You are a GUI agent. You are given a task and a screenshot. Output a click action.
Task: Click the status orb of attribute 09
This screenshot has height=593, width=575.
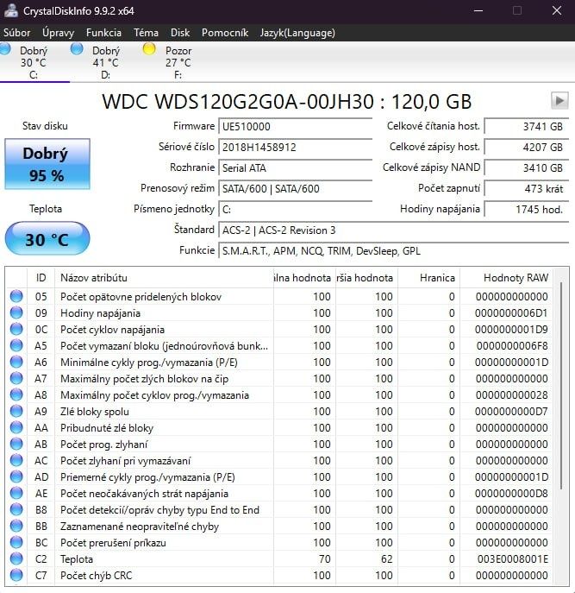[x=16, y=312]
